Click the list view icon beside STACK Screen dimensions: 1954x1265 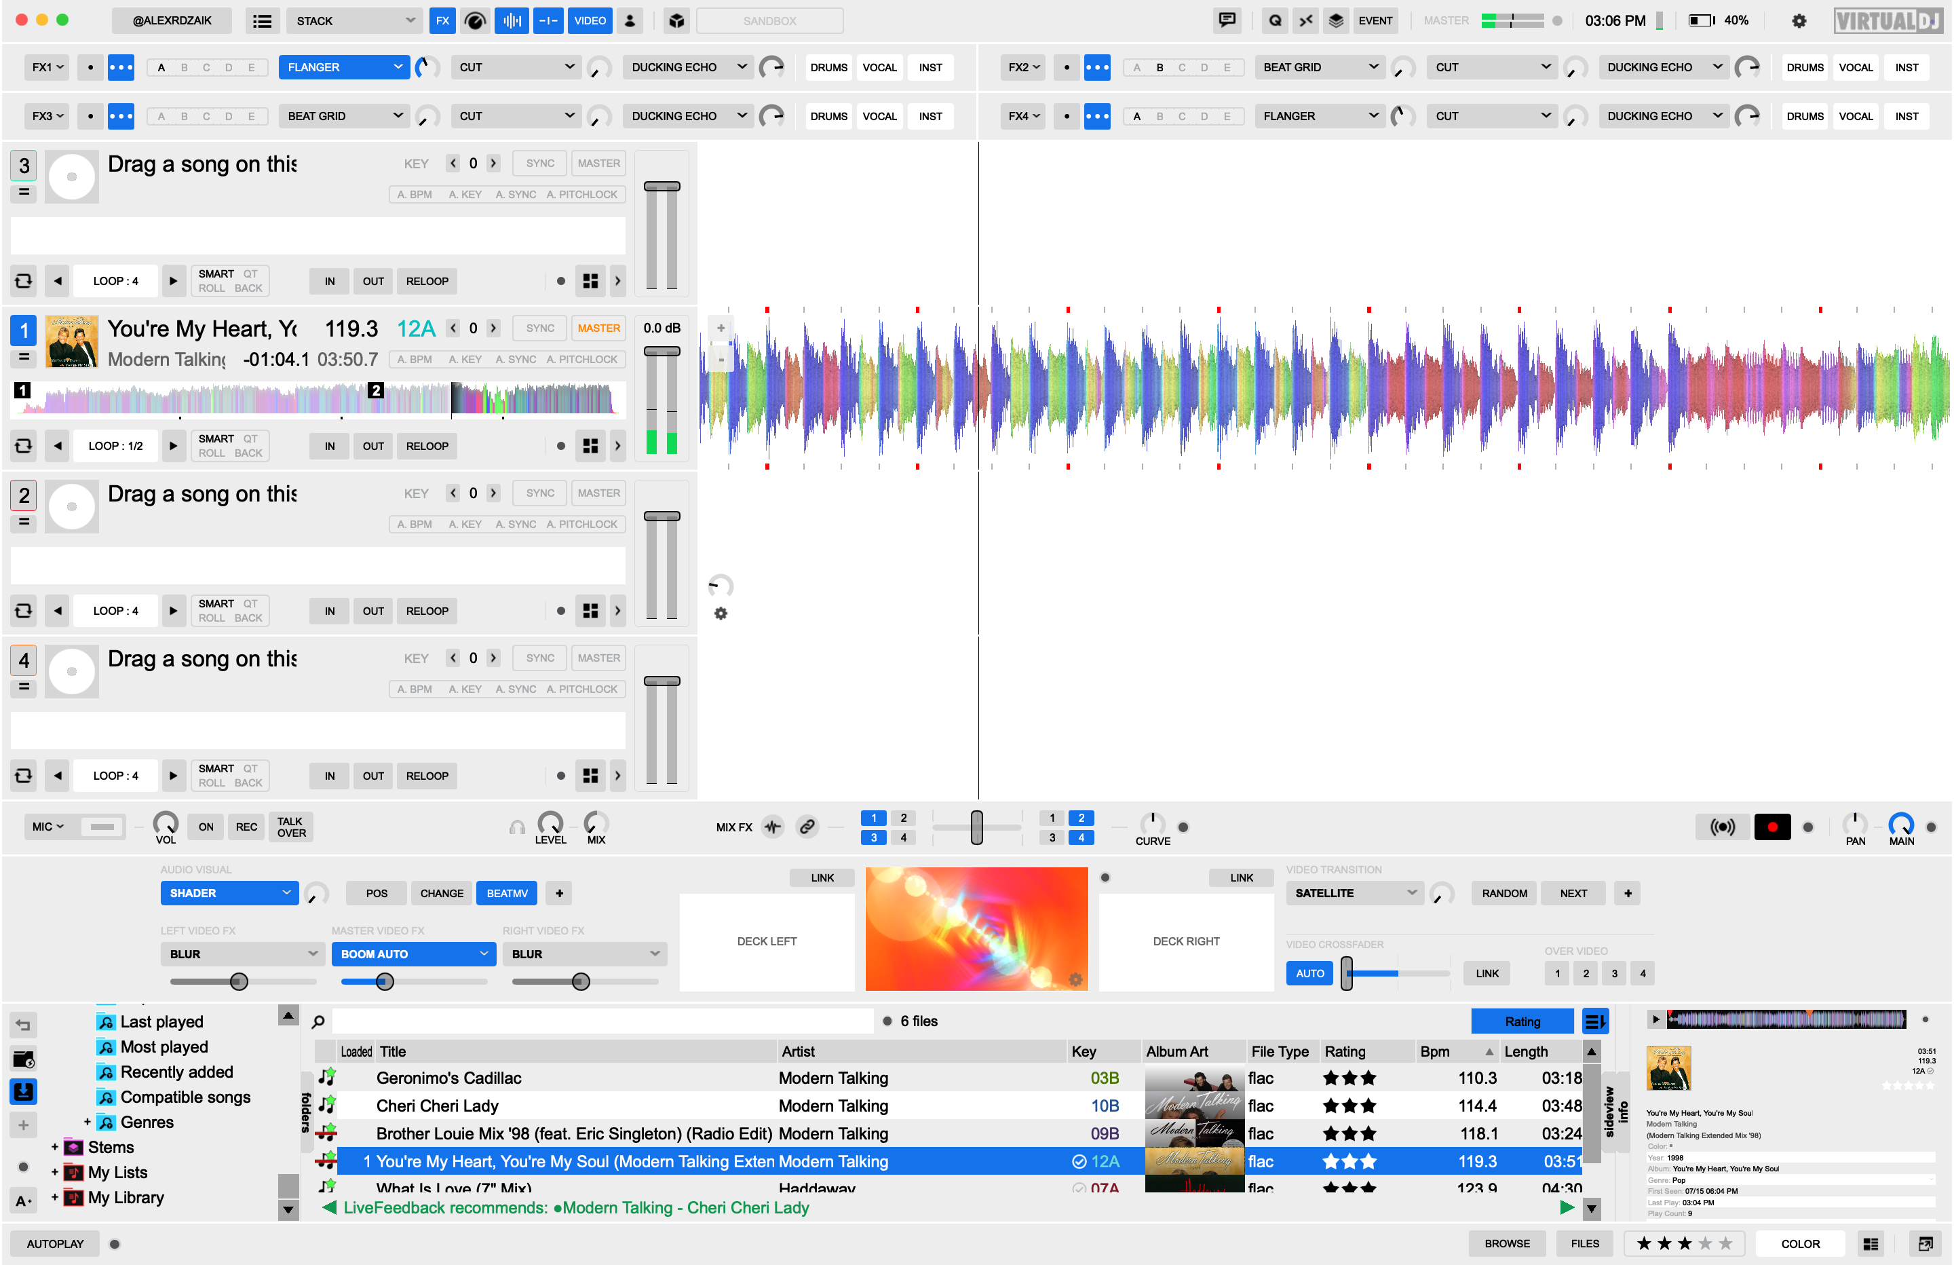click(x=262, y=20)
